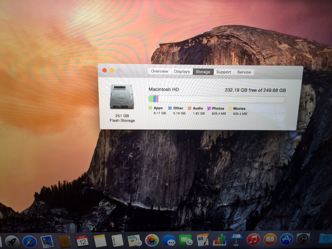Viewport: 332px width, 249px height.
Task: Click the Macintosh HD storage usage bar
Action: pos(217,99)
